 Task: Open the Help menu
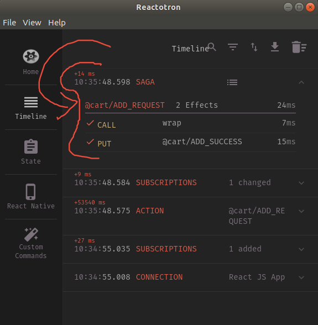tap(57, 23)
